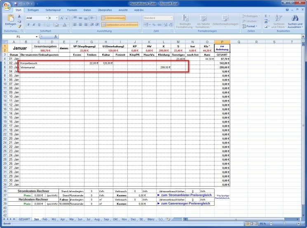
Task: Toggle Zeilenumbruch wrap text
Action: pyautogui.click(x=113, y=18)
